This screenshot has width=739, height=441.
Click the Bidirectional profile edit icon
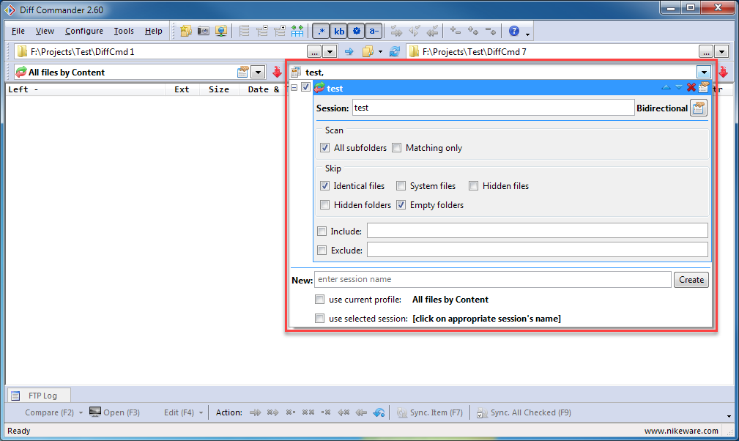click(699, 108)
